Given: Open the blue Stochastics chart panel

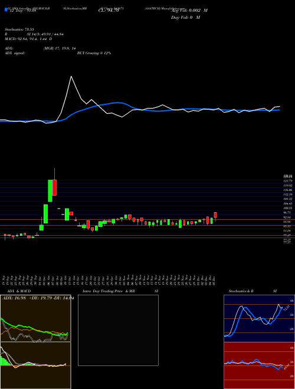Looking at the screenshot, I should [259, 318].
